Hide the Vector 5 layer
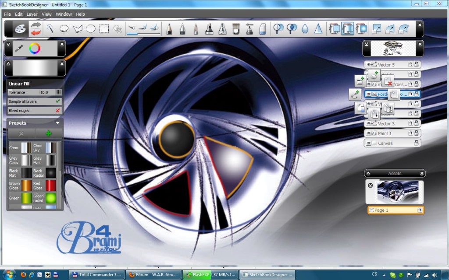This screenshot has width=449, height=280. (x=368, y=64)
